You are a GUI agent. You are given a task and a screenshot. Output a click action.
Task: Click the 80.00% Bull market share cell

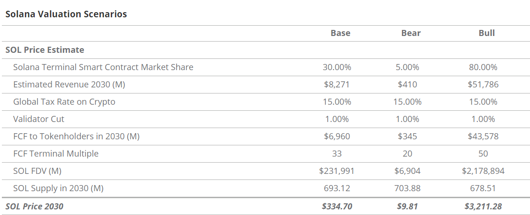[x=483, y=67]
